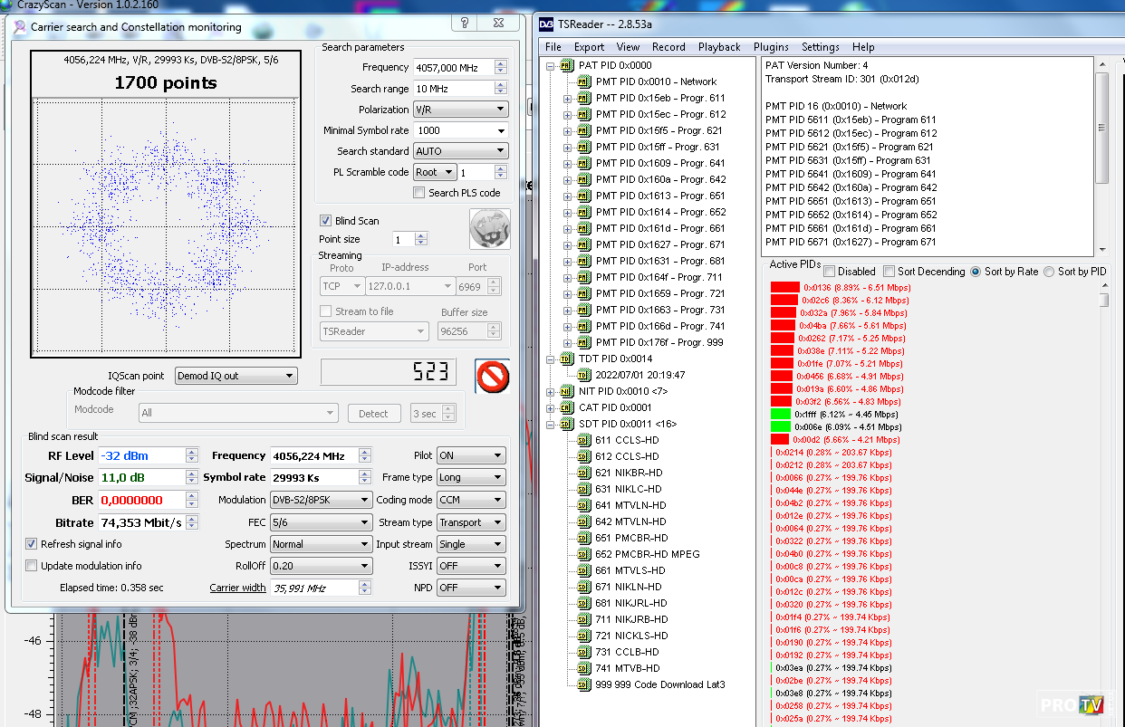Click the Detect button

373,414
